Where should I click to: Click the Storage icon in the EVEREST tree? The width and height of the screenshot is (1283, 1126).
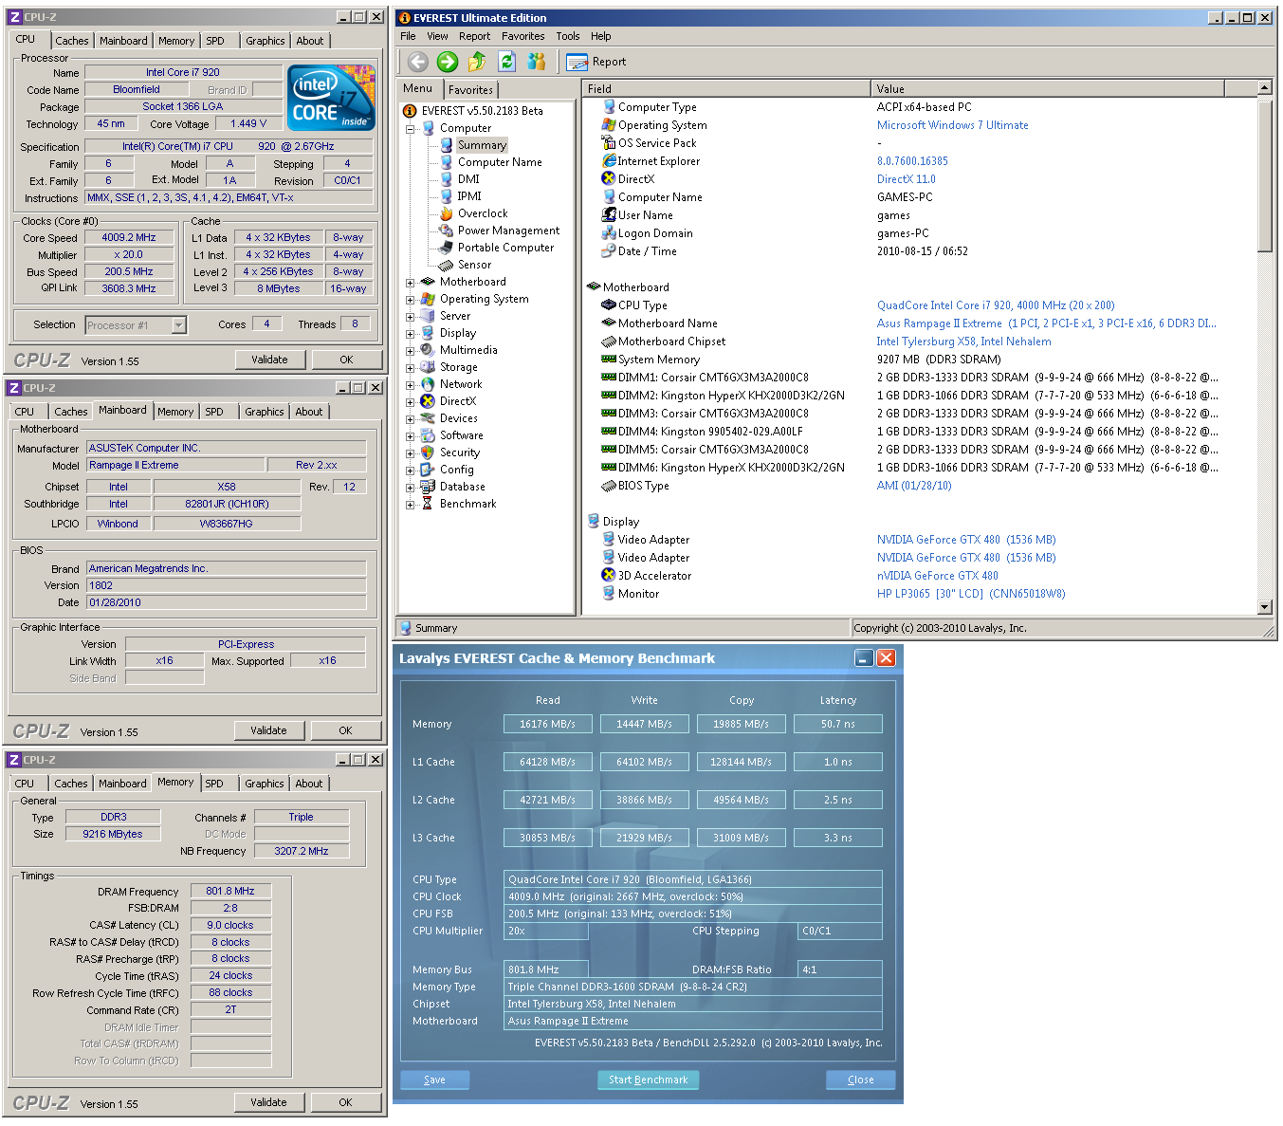point(428,367)
